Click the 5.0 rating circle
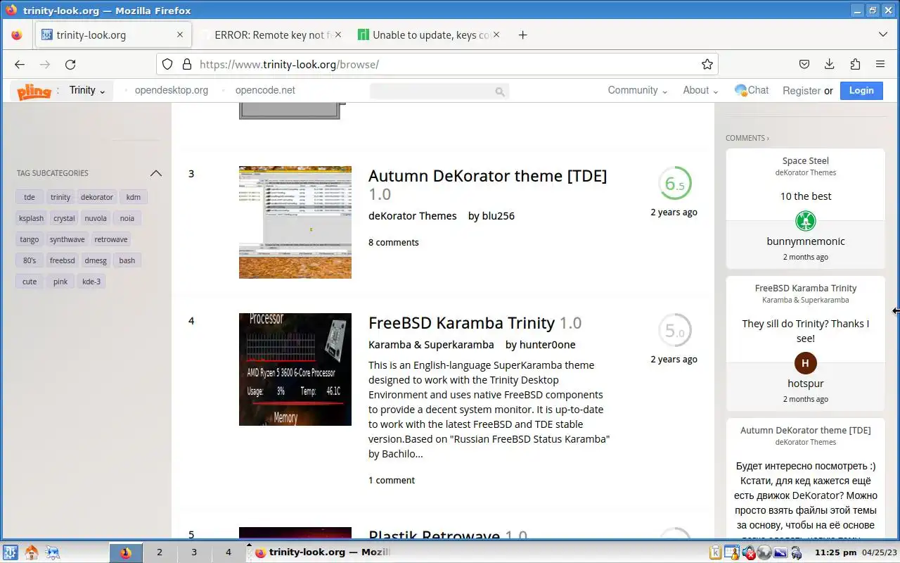Screen dimensions: 900x563 coord(674,331)
